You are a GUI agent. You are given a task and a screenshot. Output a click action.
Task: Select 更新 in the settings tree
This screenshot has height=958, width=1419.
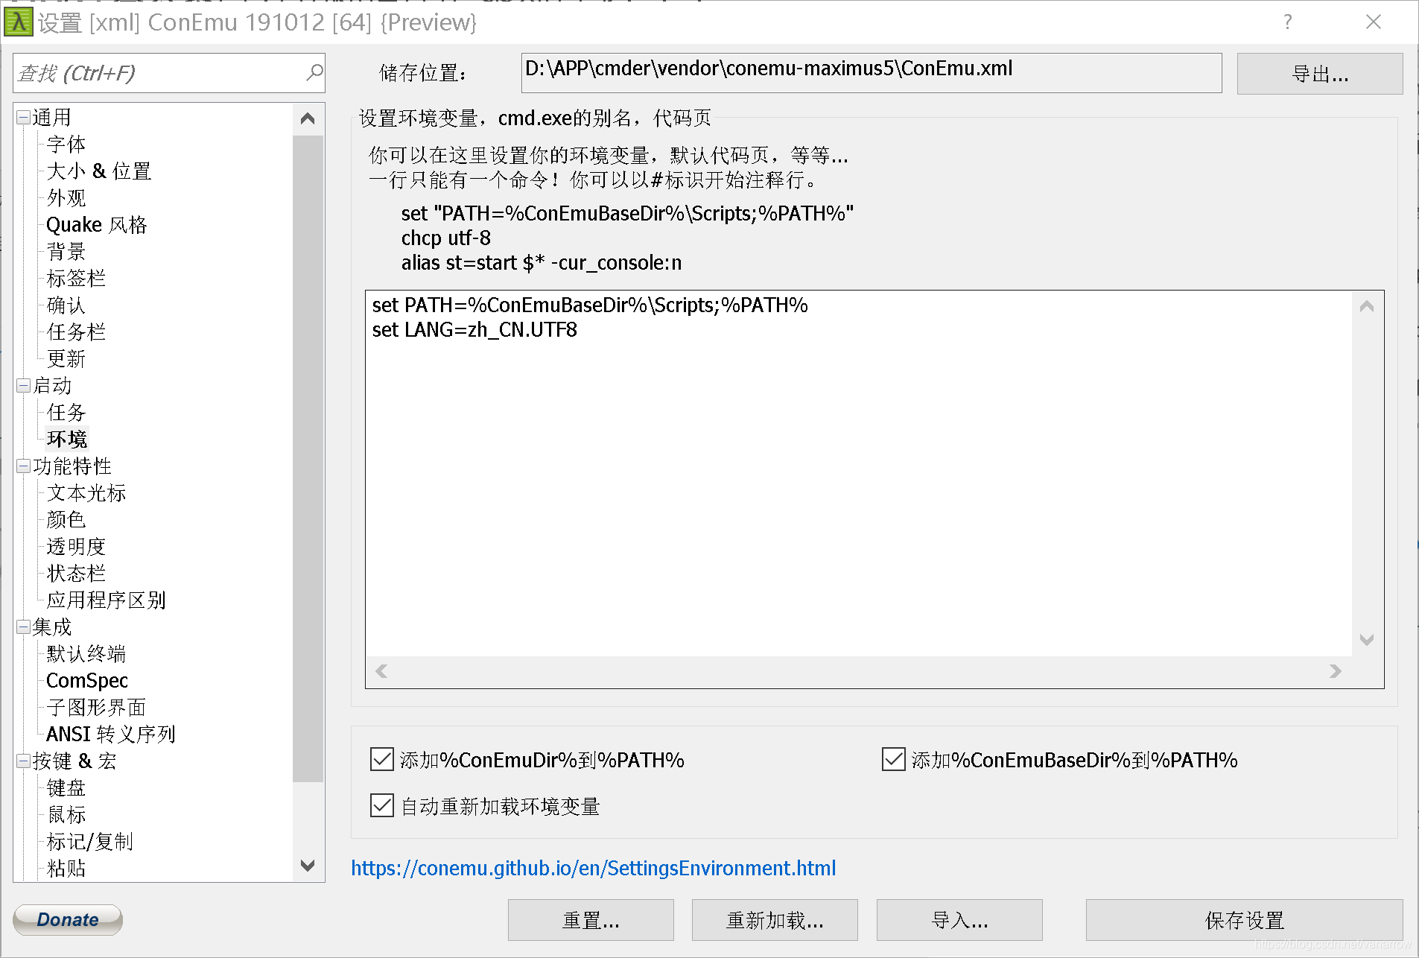66,359
